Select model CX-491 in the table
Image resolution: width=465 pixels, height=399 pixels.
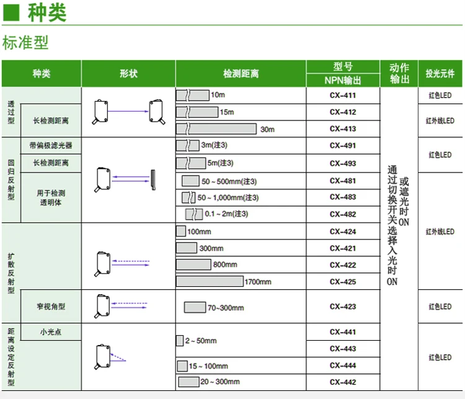342,146
